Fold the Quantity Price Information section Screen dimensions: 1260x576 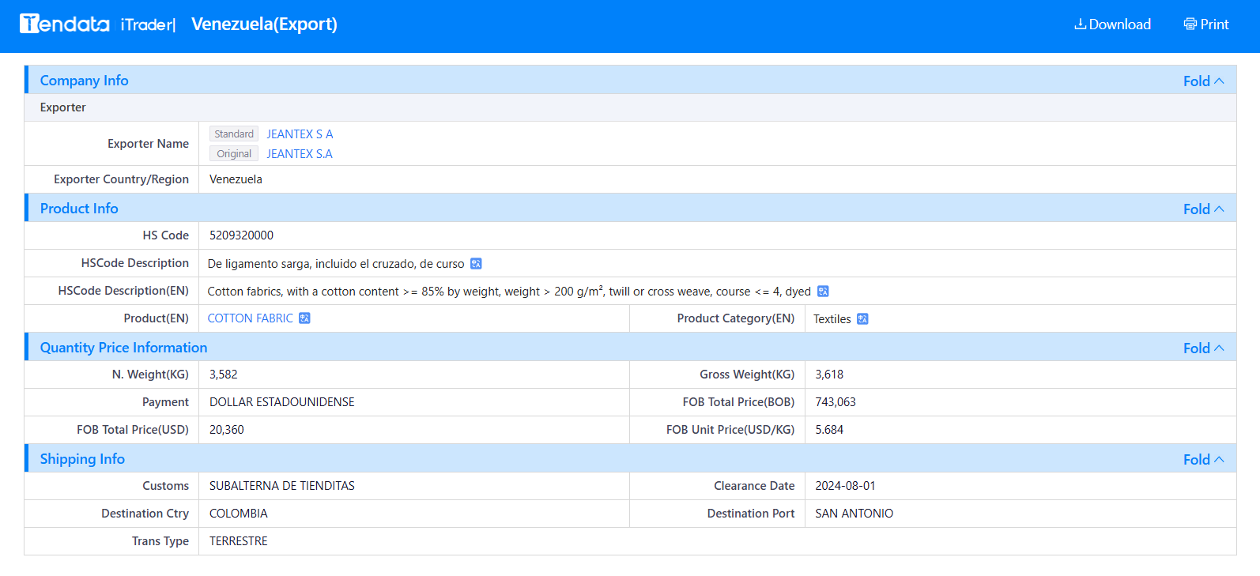(1203, 348)
